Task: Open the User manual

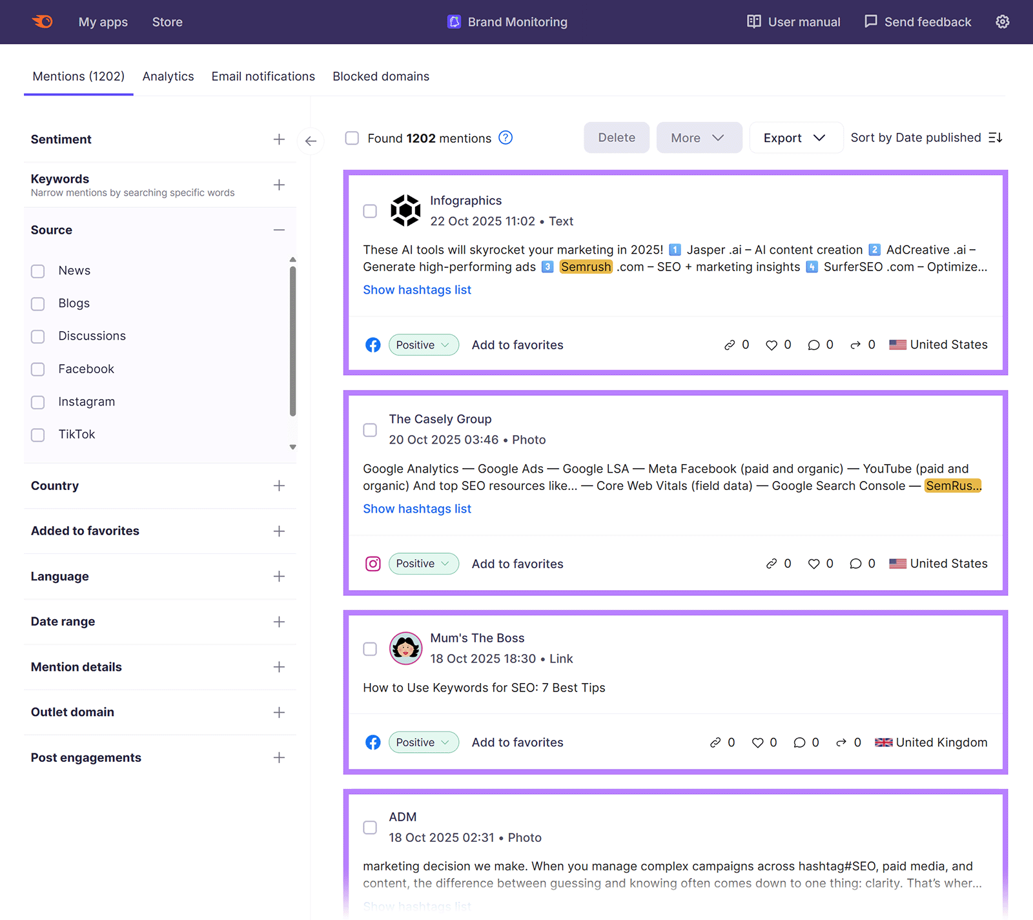Action: tap(793, 21)
